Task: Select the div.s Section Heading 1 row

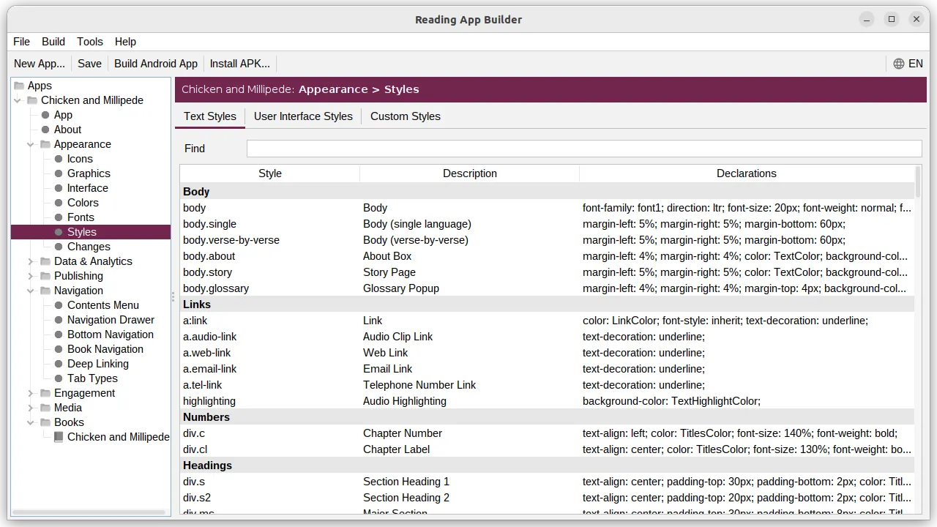Action: point(547,482)
